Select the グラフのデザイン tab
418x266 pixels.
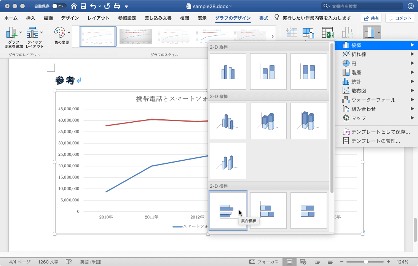233,18
